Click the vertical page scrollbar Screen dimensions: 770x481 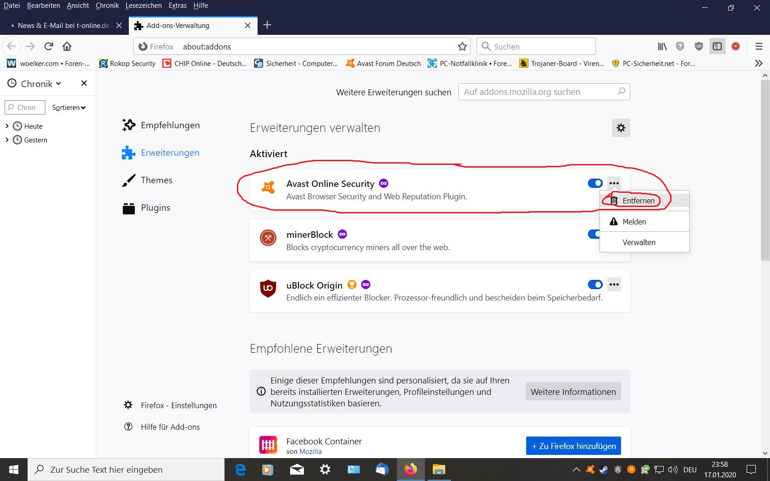click(765, 170)
